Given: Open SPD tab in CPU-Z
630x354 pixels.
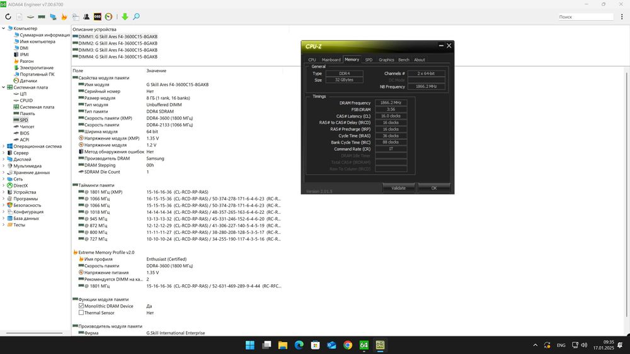Looking at the screenshot, I should pyautogui.click(x=369, y=60).
